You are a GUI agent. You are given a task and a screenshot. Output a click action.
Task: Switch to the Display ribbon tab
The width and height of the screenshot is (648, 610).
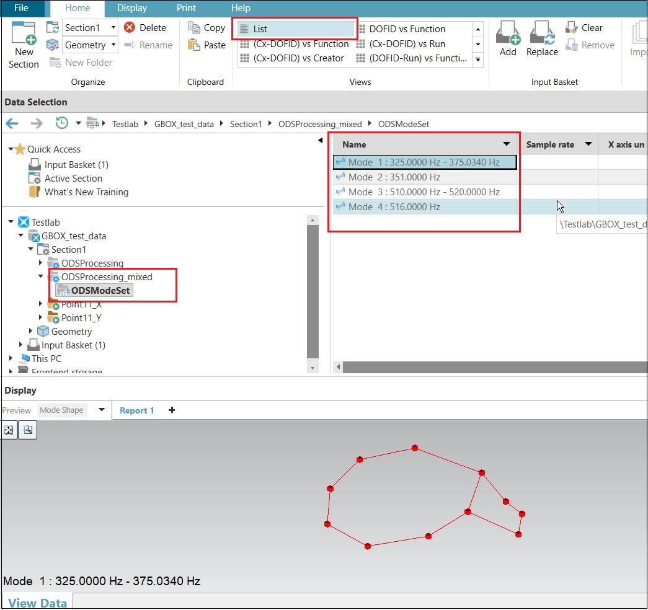tap(131, 8)
